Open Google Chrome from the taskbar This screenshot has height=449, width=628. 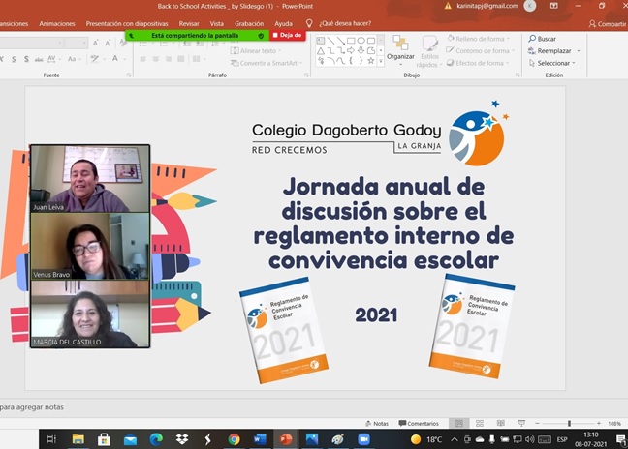[234, 439]
